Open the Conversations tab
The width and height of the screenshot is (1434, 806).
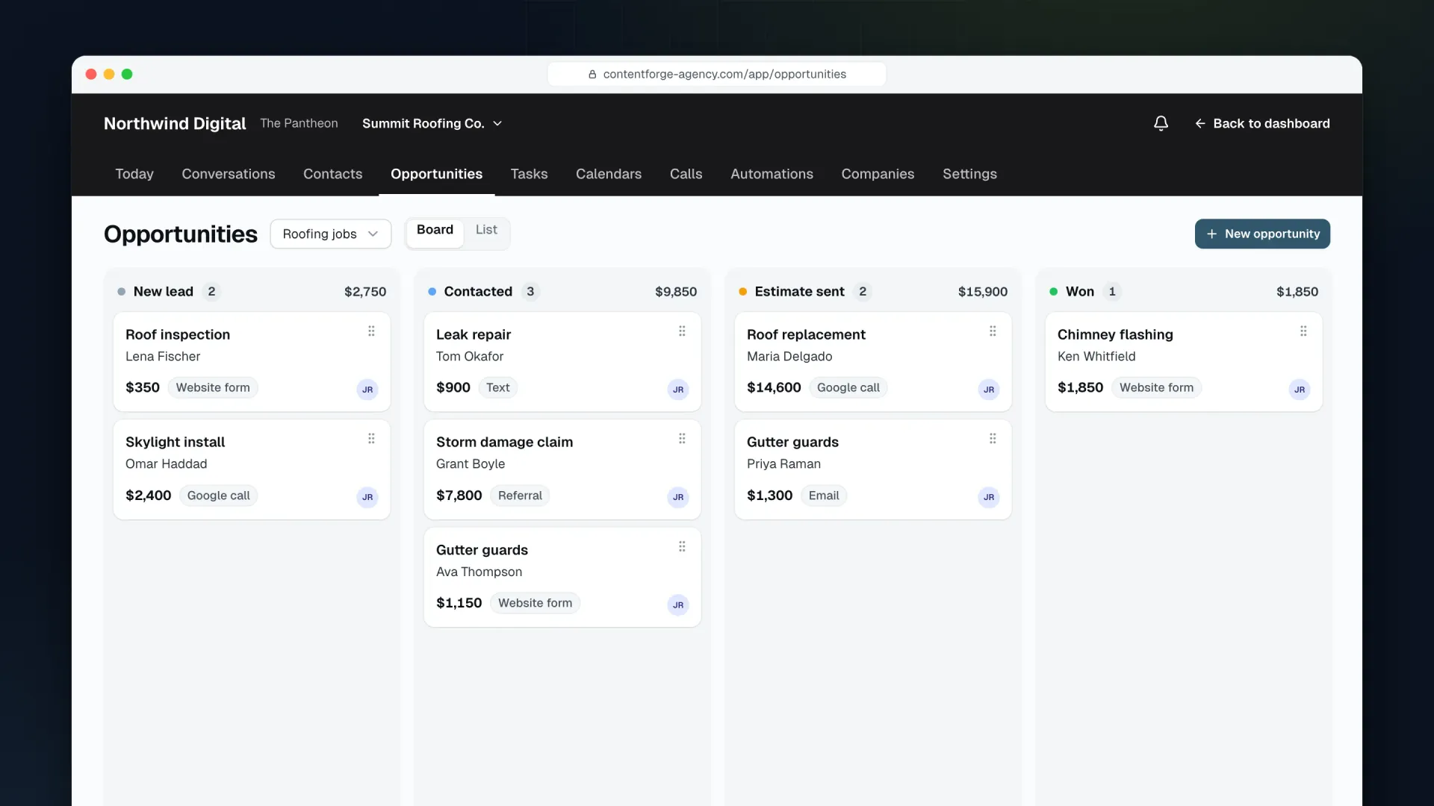point(229,174)
